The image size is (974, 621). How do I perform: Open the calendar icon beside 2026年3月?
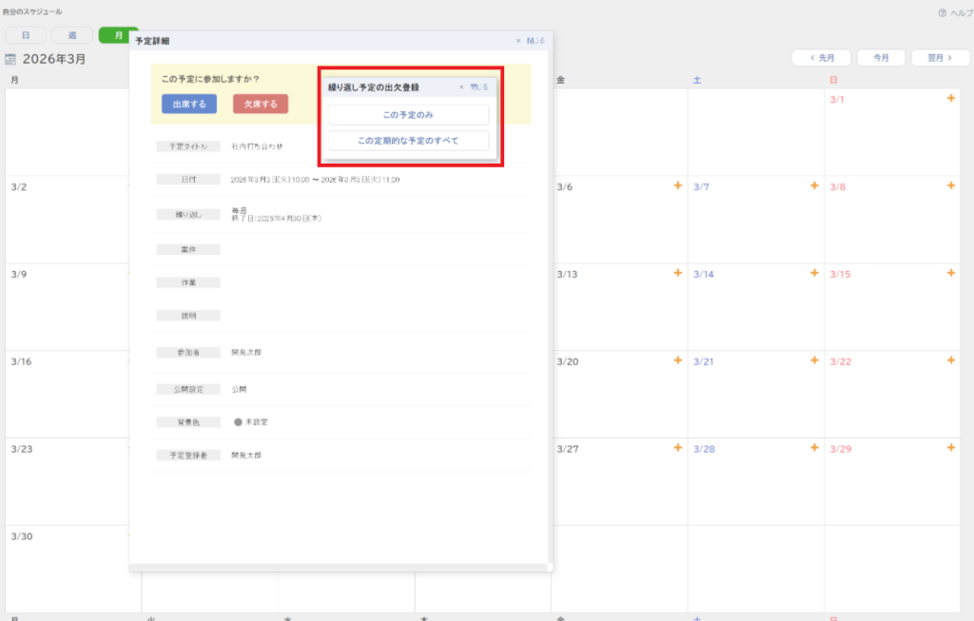(x=10, y=59)
